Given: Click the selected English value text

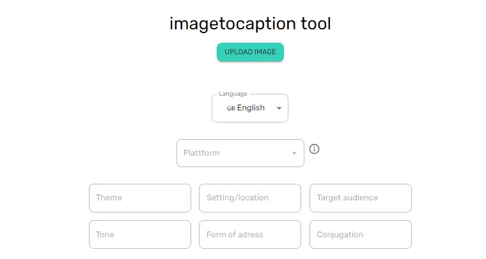Looking at the screenshot, I should click(251, 108).
